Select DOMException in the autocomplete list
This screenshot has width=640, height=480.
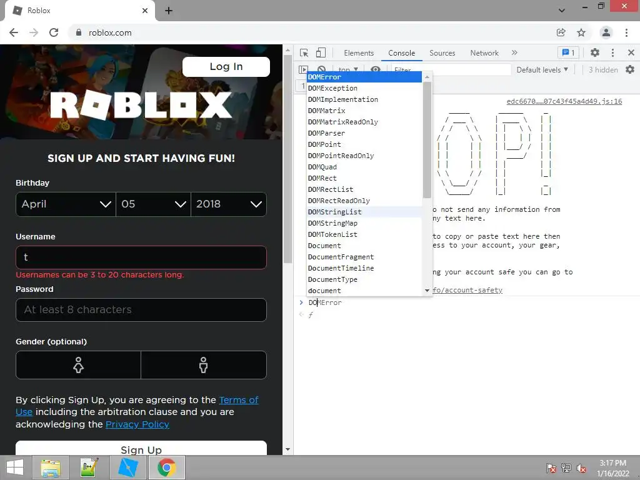[x=364, y=88]
